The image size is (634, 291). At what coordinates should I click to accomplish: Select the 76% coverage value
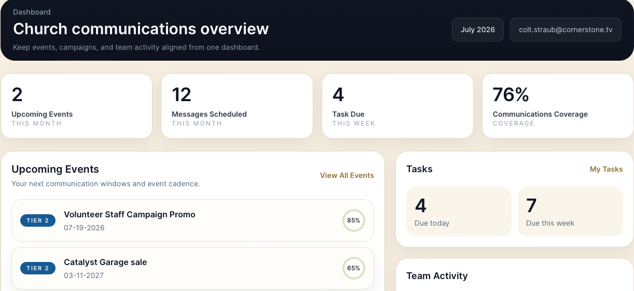(511, 95)
